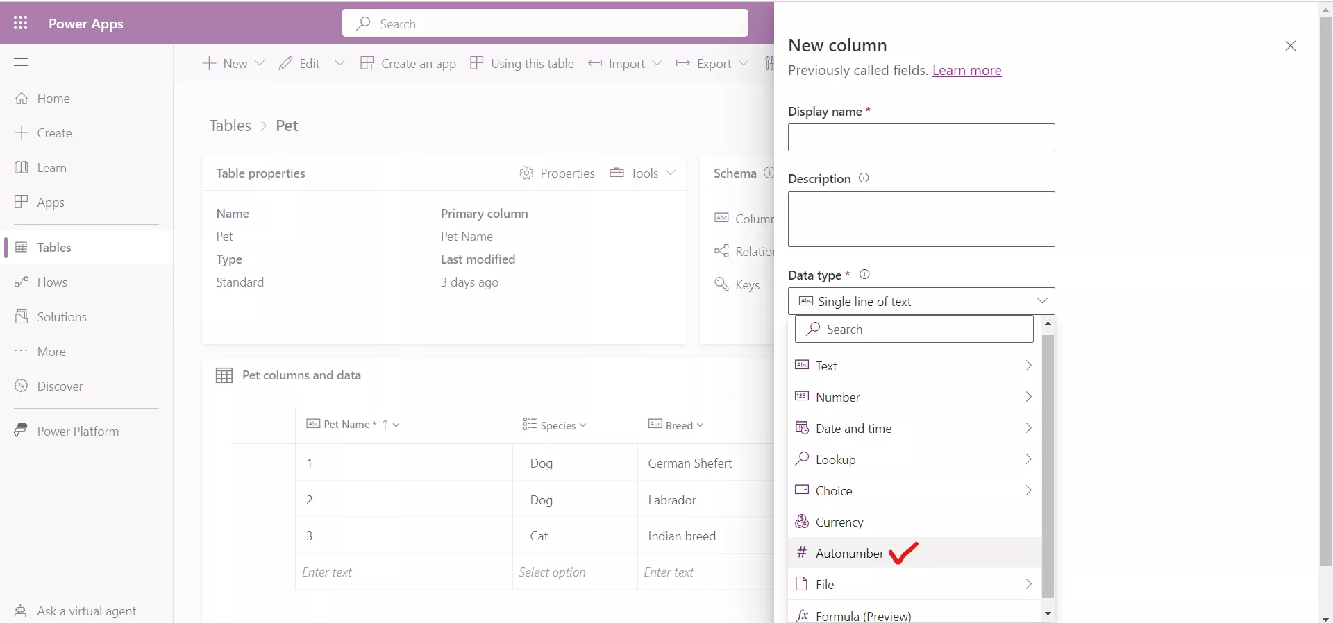
Task: Collapse the left navigation hamburger menu
Action: click(21, 62)
